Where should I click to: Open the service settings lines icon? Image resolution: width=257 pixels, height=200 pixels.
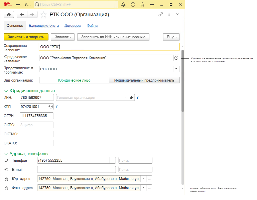pyautogui.click(x=152, y=5)
